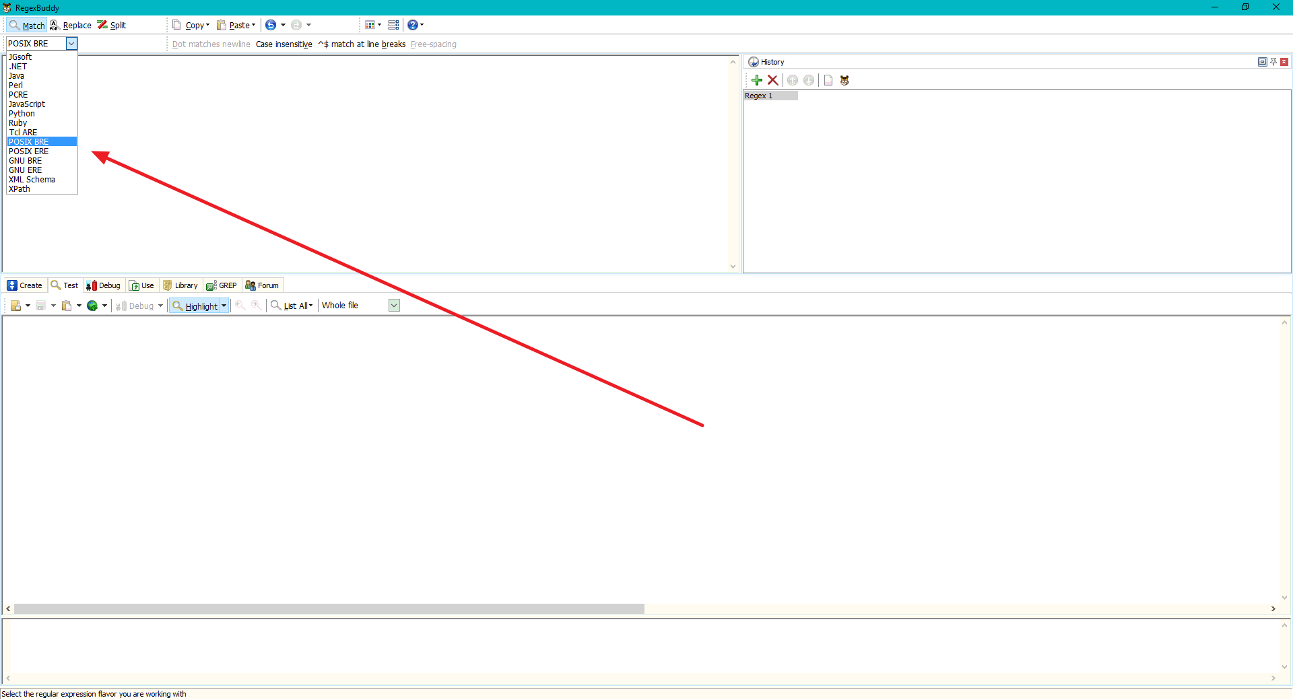
Task: Choose GNU ERE flavor from list
Action: (42, 170)
